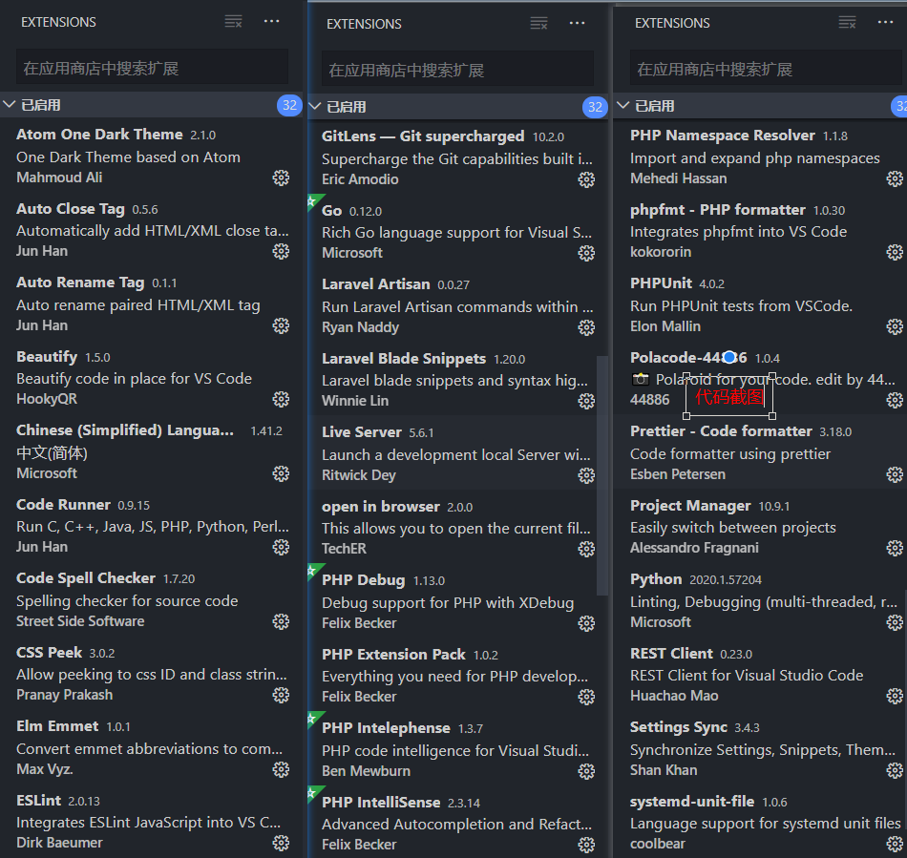
Task: Select the CSS Peek extension entry
Action: click(x=151, y=674)
